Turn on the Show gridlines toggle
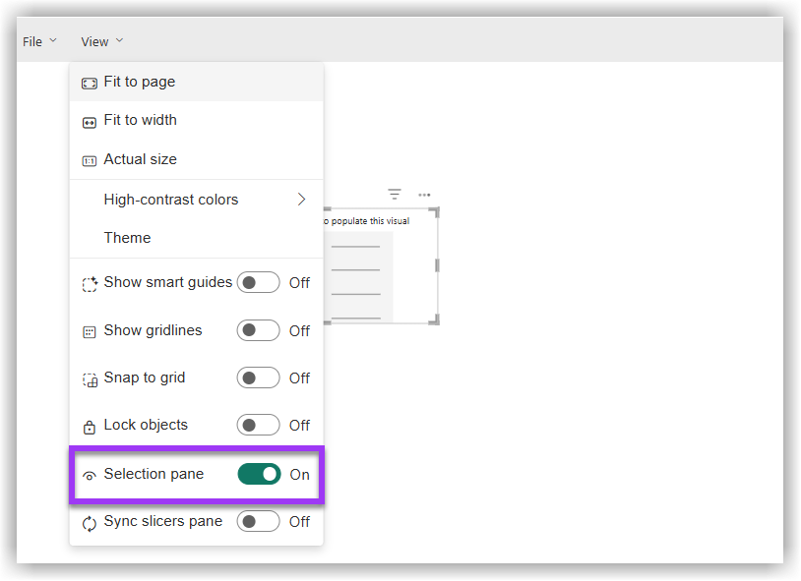The width and height of the screenshot is (801, 581). 258,330
